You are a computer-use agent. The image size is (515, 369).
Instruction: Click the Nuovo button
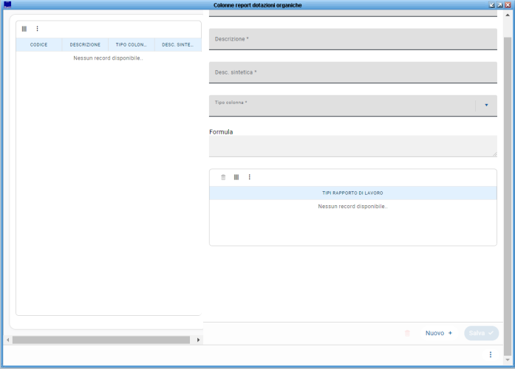(x=439, y=333)
